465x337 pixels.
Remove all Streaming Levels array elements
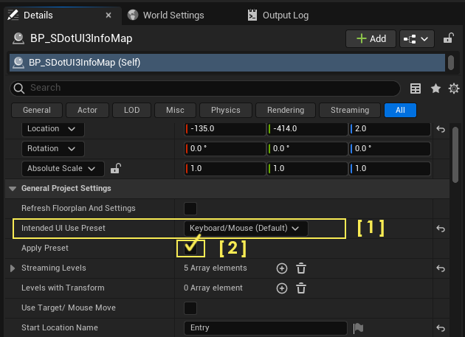(301, 268)
